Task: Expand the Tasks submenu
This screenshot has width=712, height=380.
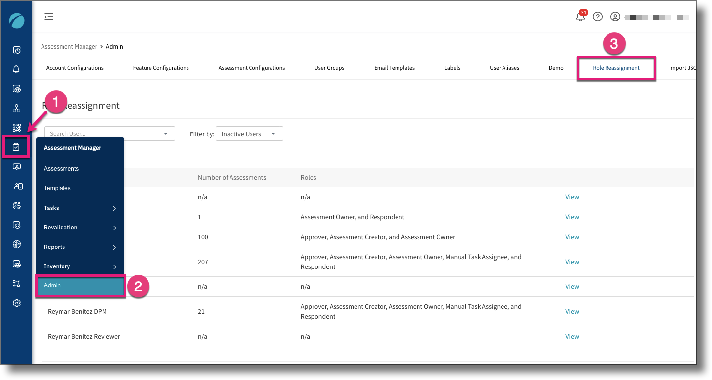Action: pos(115,208)
